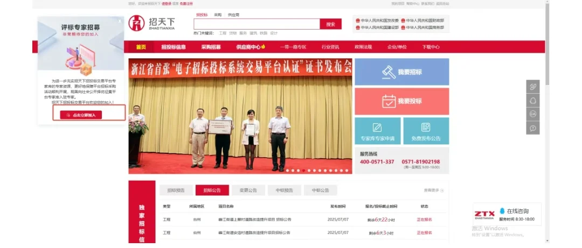Click 正在报名 in the 剩余6天3小时 row
Screen dimensions: 582x248
point(424,233)
